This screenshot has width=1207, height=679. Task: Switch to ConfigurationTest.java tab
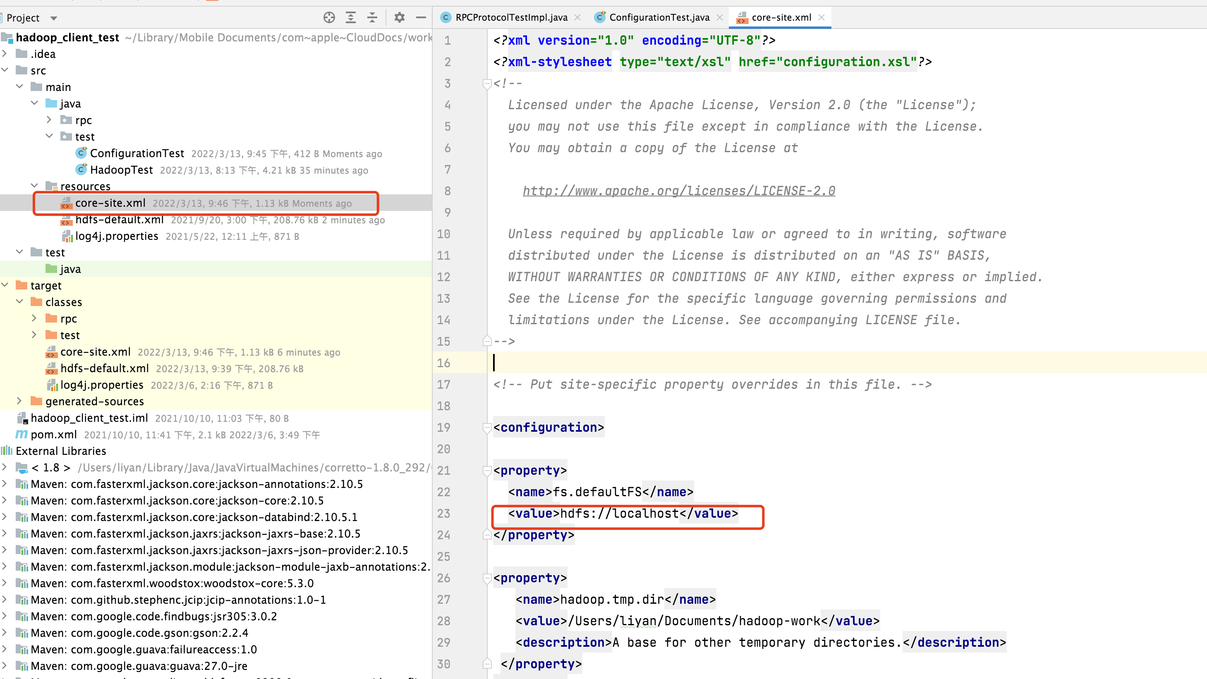[x=659, y=17]
